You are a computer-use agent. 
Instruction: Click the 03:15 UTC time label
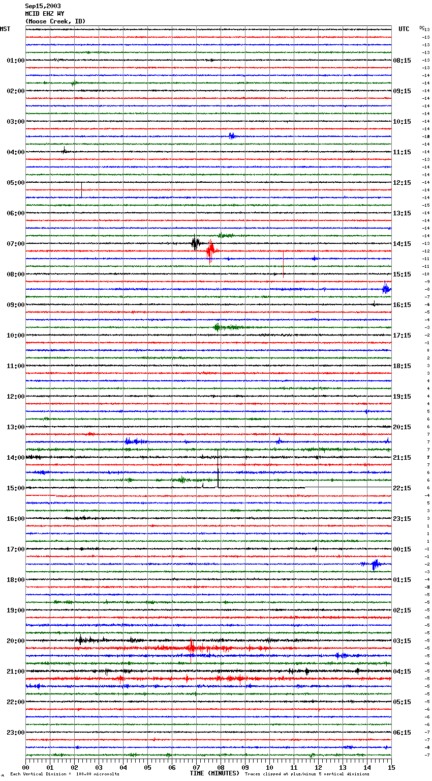click(402, 641)
